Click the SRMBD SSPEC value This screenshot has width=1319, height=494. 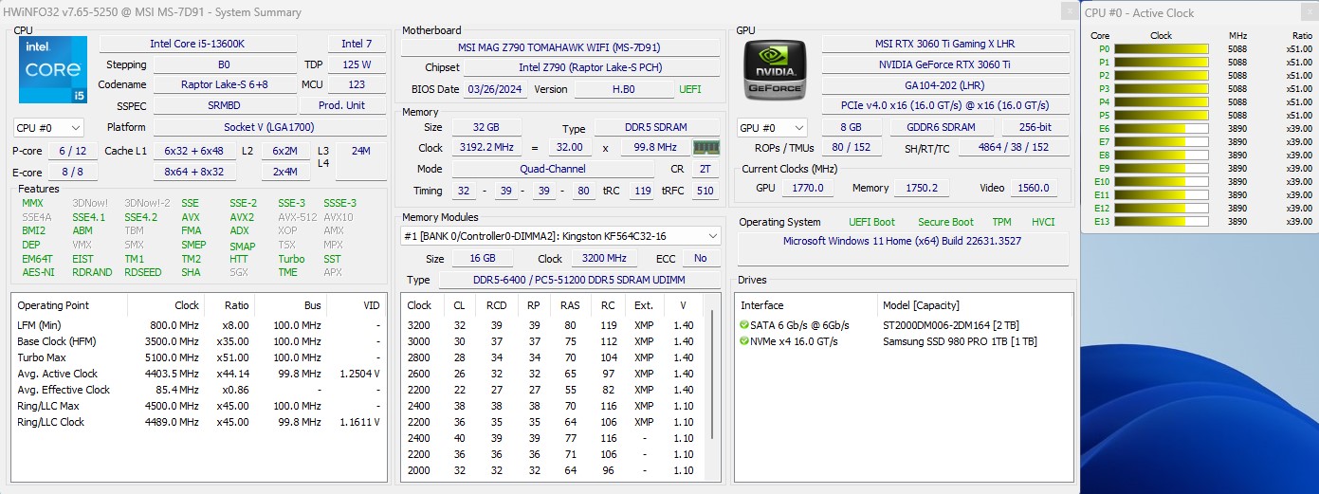224,105
